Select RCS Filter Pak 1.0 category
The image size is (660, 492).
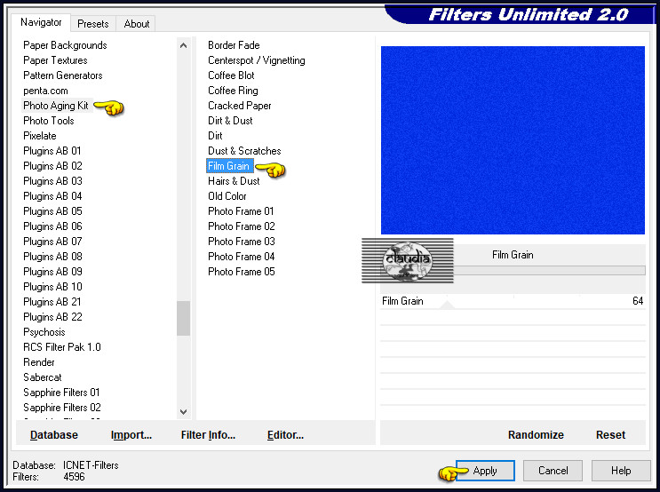62,347
